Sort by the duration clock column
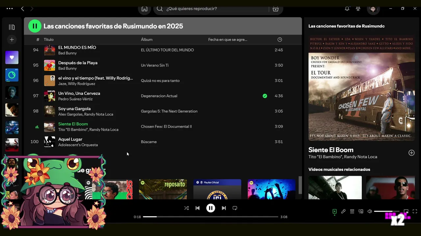The width and height of the screenshot is (421, 236). [280, 40]
